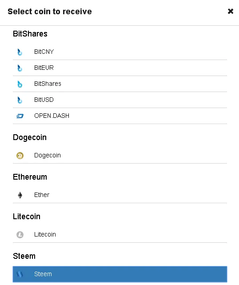Click the BitCNY coin logo icon
Viewport: 239px width, 285px height.
coord(20,52)
